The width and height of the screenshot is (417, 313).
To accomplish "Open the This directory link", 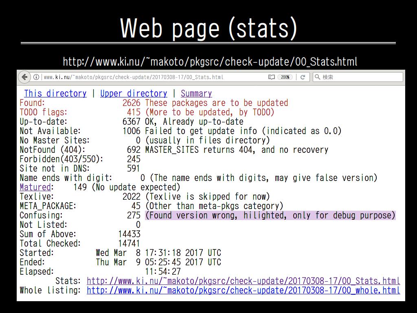I will [55, 94].
